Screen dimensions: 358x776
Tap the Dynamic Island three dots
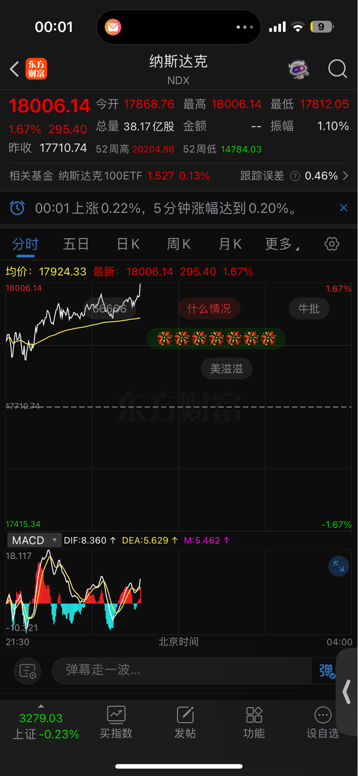tap(245, 27)
